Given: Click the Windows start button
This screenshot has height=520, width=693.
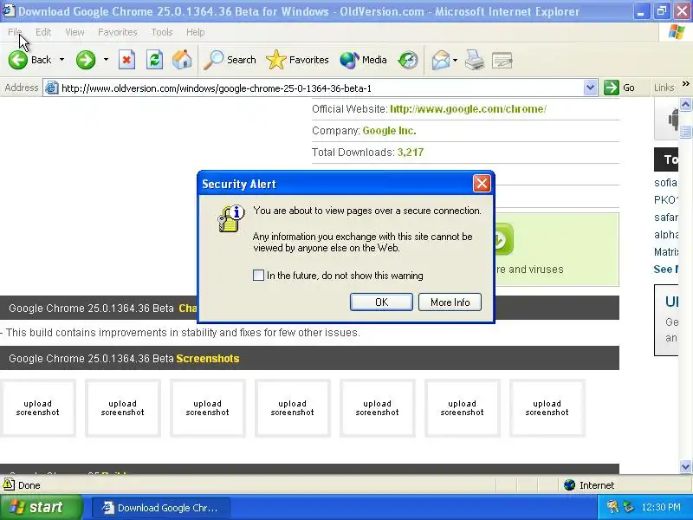Looking at the screenshot, I should pyautogui.click(x=41, y=507).
